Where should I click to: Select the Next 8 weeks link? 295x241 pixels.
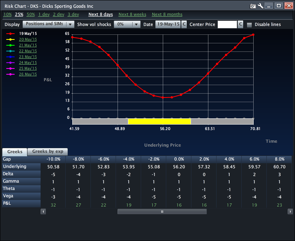[x=132, y=14]
